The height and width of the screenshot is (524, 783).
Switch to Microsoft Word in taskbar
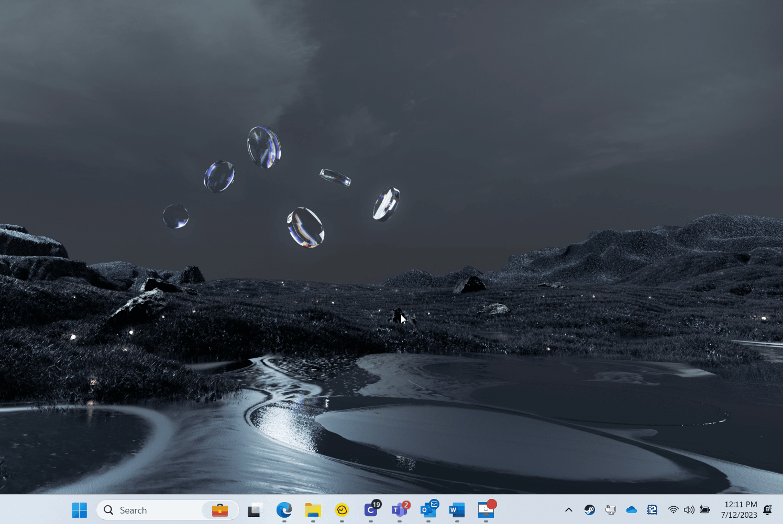click(457, 510)
